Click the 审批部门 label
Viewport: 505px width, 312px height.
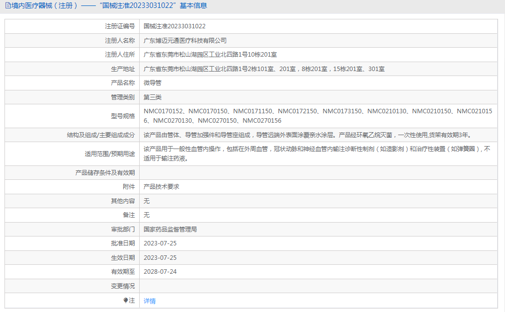point(123,230)
